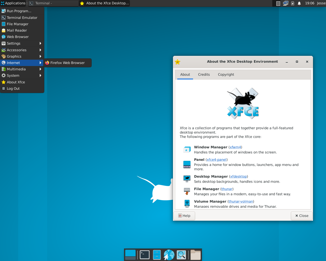Open Terminal Emulator from the menu
This screenshot has height=261, width=326.
[22, 18]
